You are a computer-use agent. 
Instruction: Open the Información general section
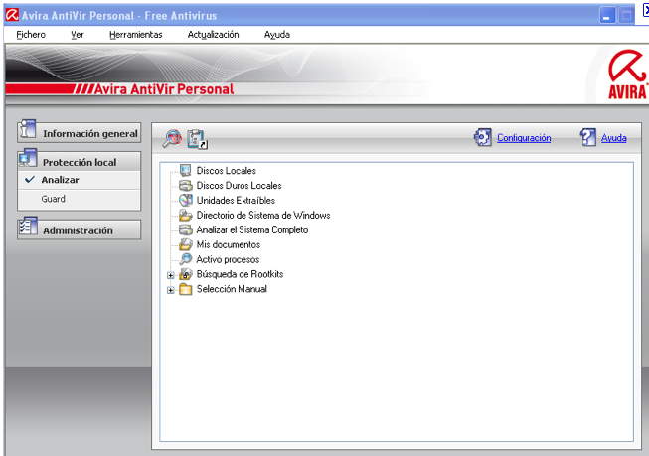(x=80, y=133)
